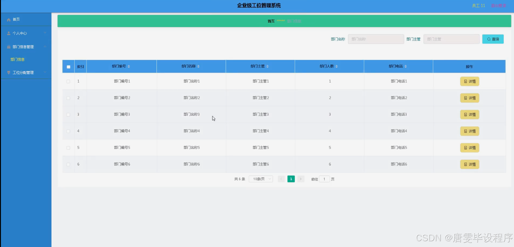
Task: Select the checkbox for row 部门编号4
Action: [68, 131]
